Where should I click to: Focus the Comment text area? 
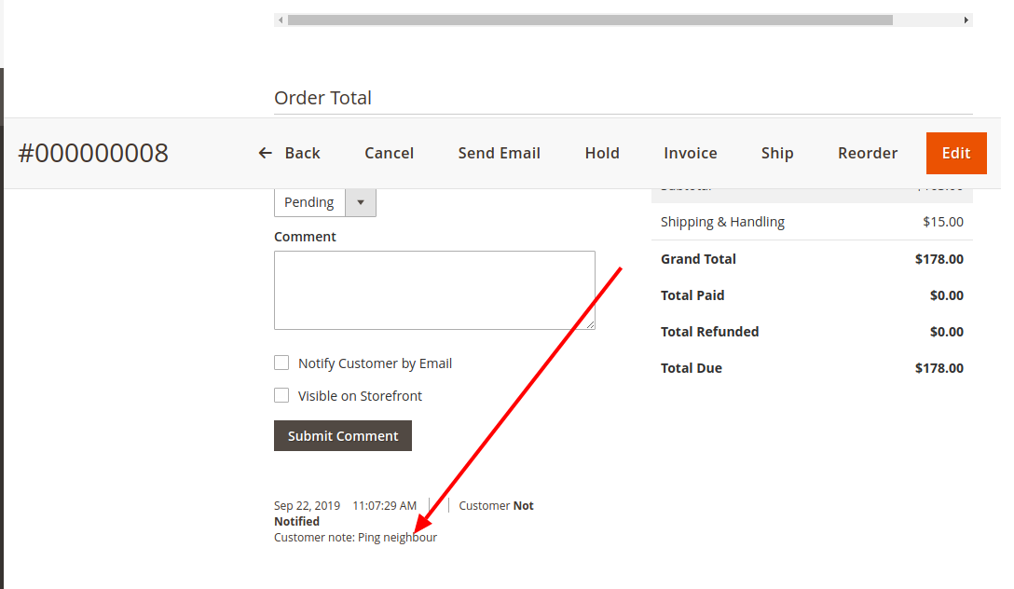[434, 290]
